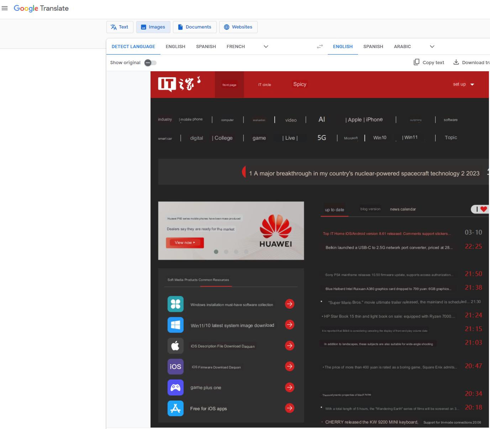Screen dimensions: 490x429
Task: Switch to the Documents translation tab
Action: (195, 27)
